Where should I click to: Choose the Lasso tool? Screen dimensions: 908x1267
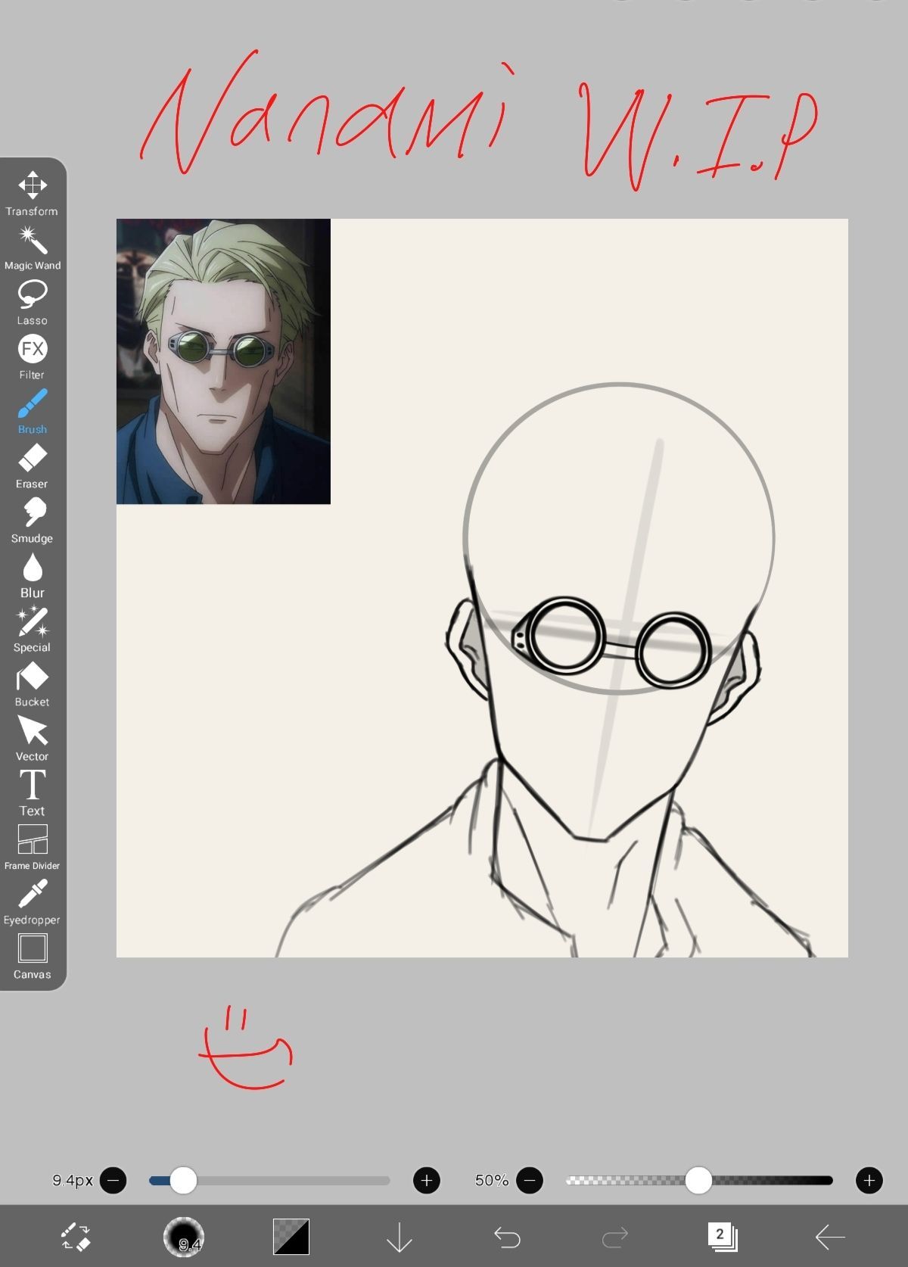click(x=32, y=302)
